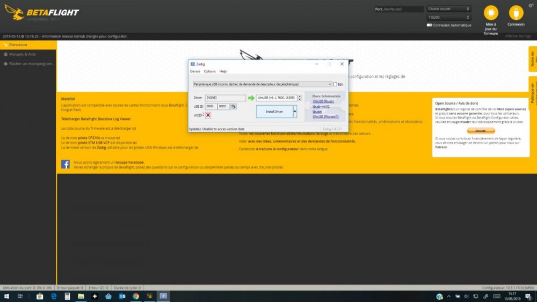Open the Notes de version side tab
This screenshot has width=537, height=302.
coord(533,59)
